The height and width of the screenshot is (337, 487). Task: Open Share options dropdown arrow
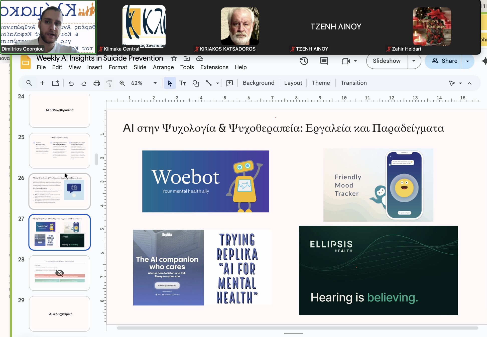pos(467,61)
